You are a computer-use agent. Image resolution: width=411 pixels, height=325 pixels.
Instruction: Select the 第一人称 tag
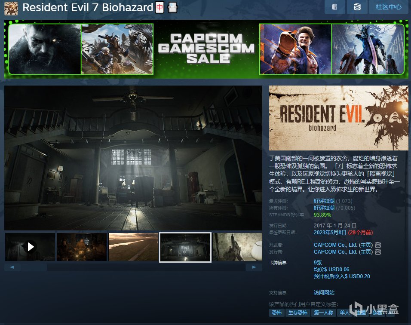click(x=323, y=313)
